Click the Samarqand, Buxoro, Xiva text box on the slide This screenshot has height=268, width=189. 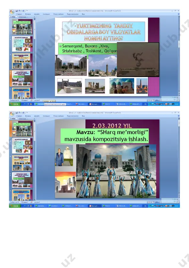tap(88, 49)
